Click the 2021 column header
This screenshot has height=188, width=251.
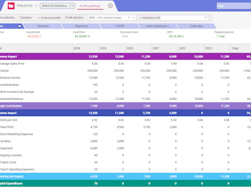click(x=165, y=48)
